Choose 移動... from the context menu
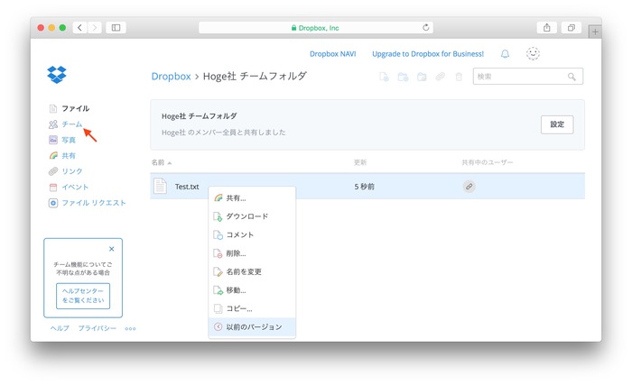This screenshot has height=385, width=632. (252, 290)
